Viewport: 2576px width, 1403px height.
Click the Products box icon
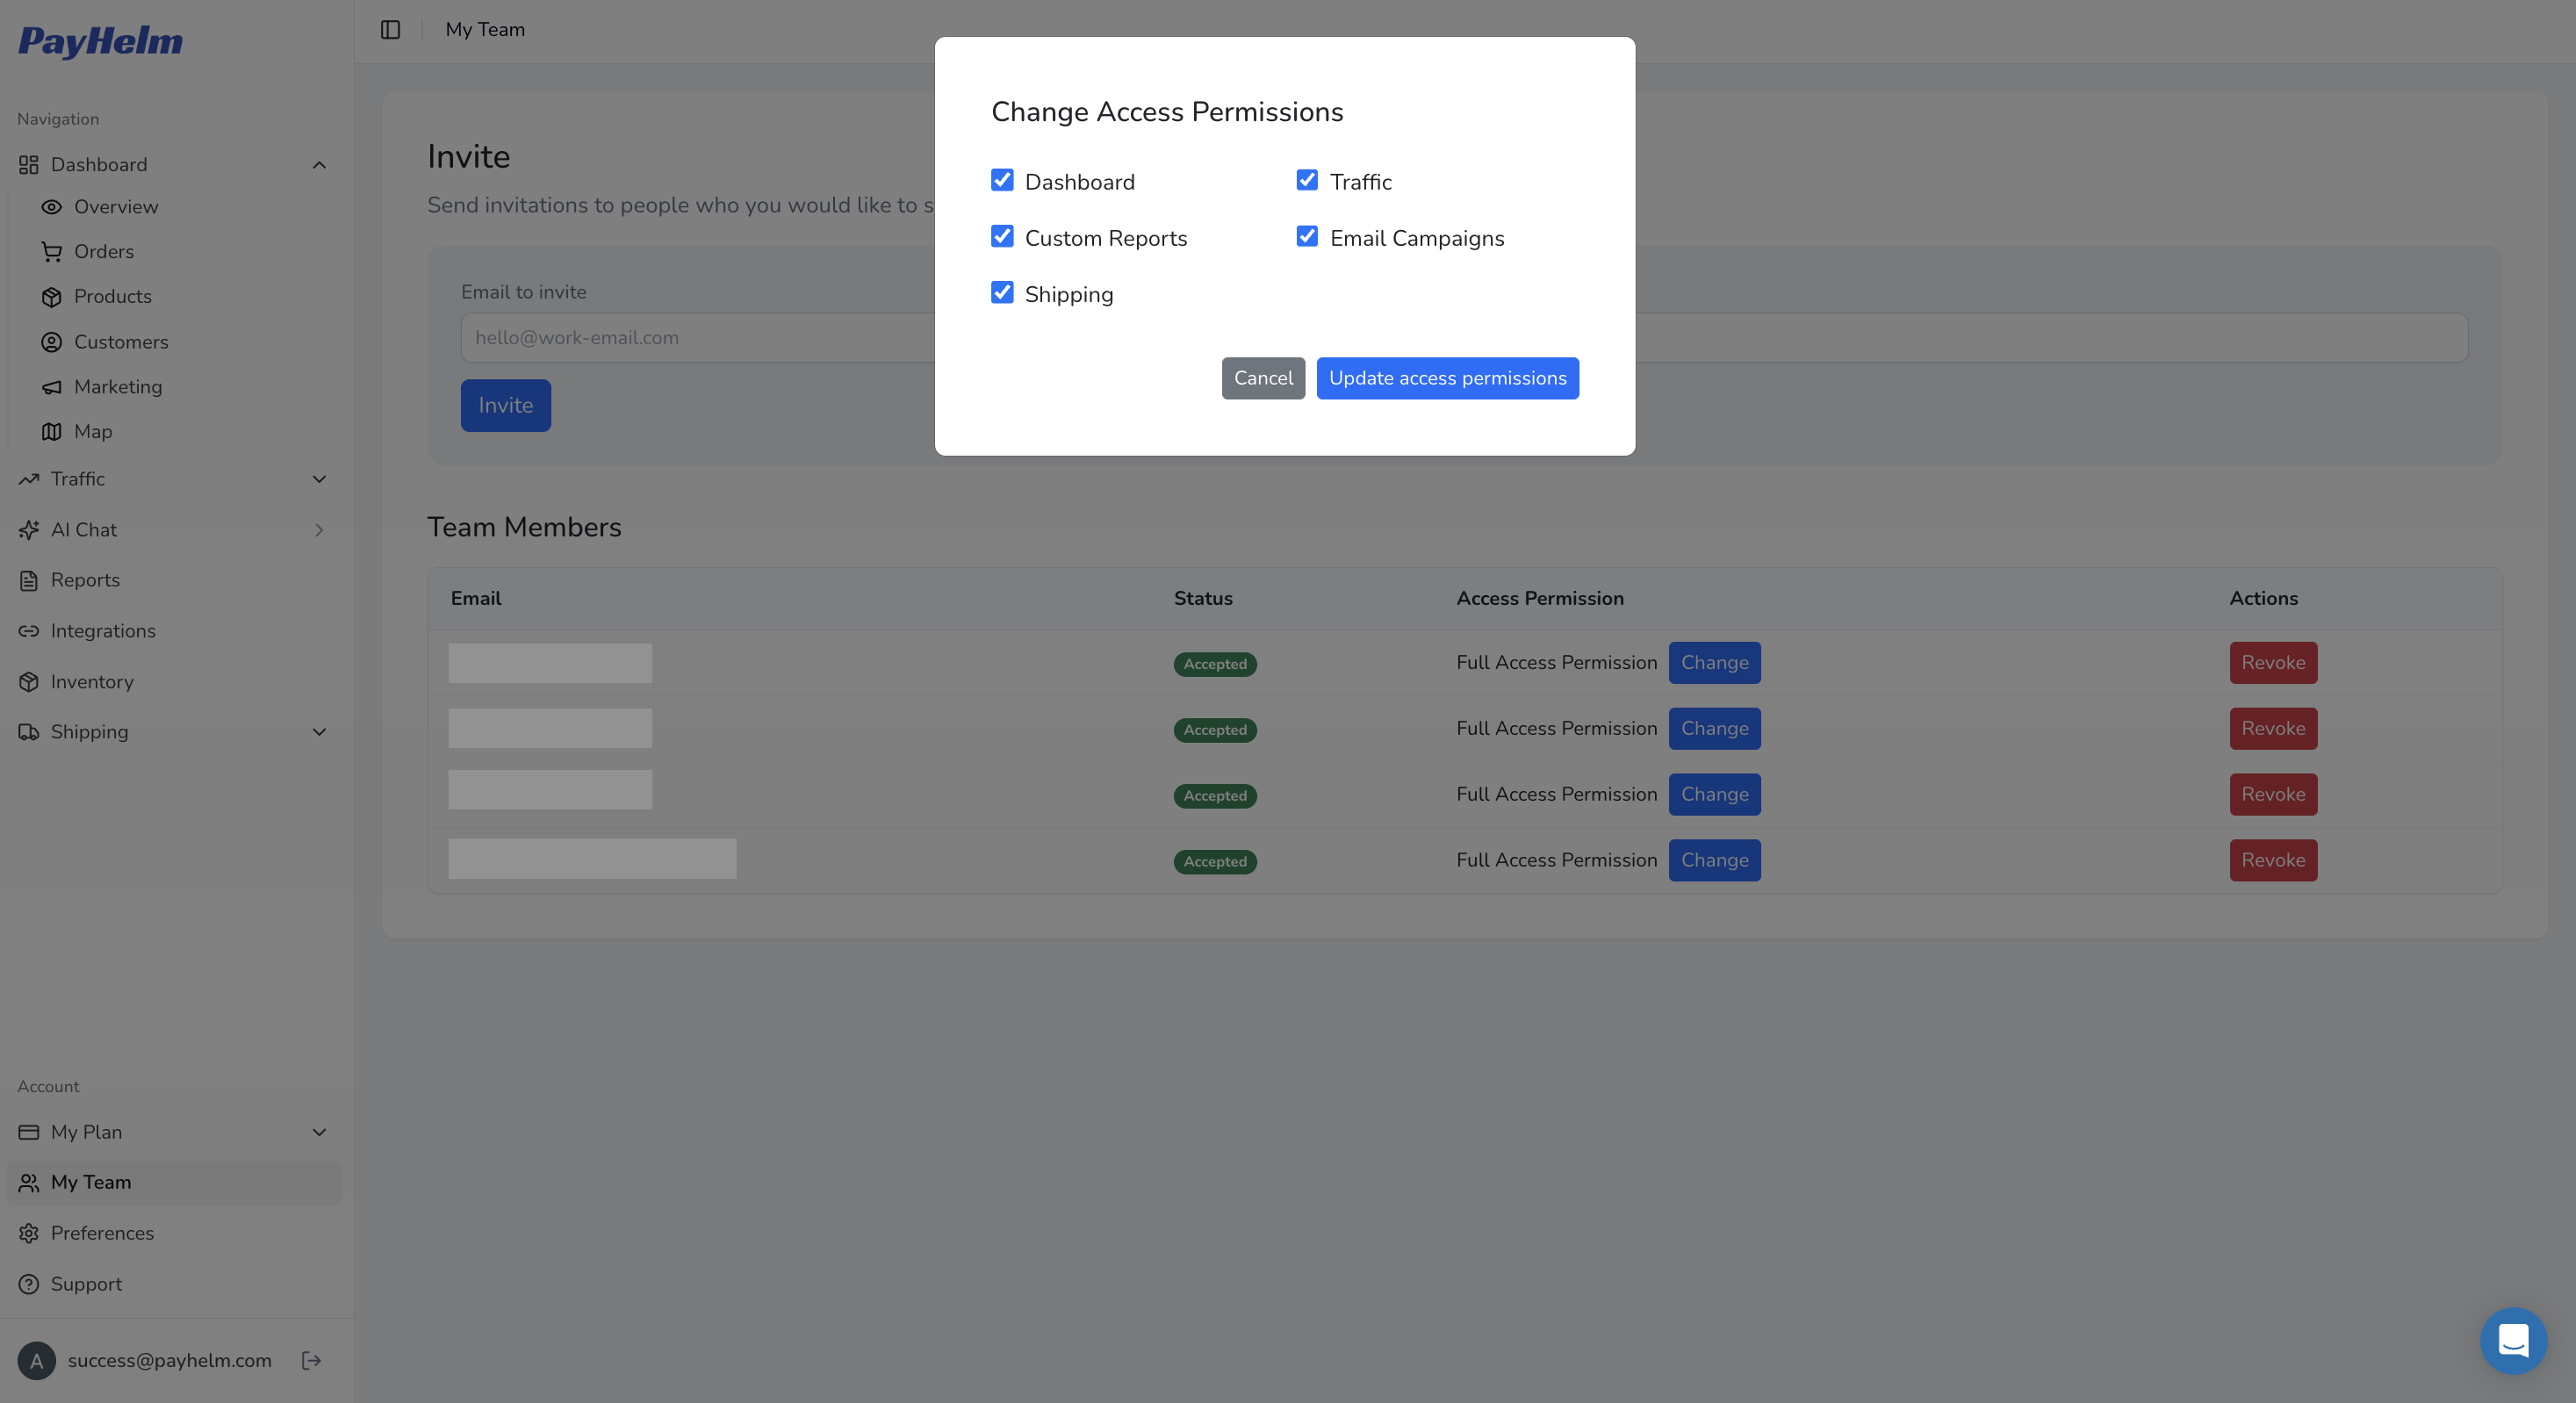pos(51,297)
